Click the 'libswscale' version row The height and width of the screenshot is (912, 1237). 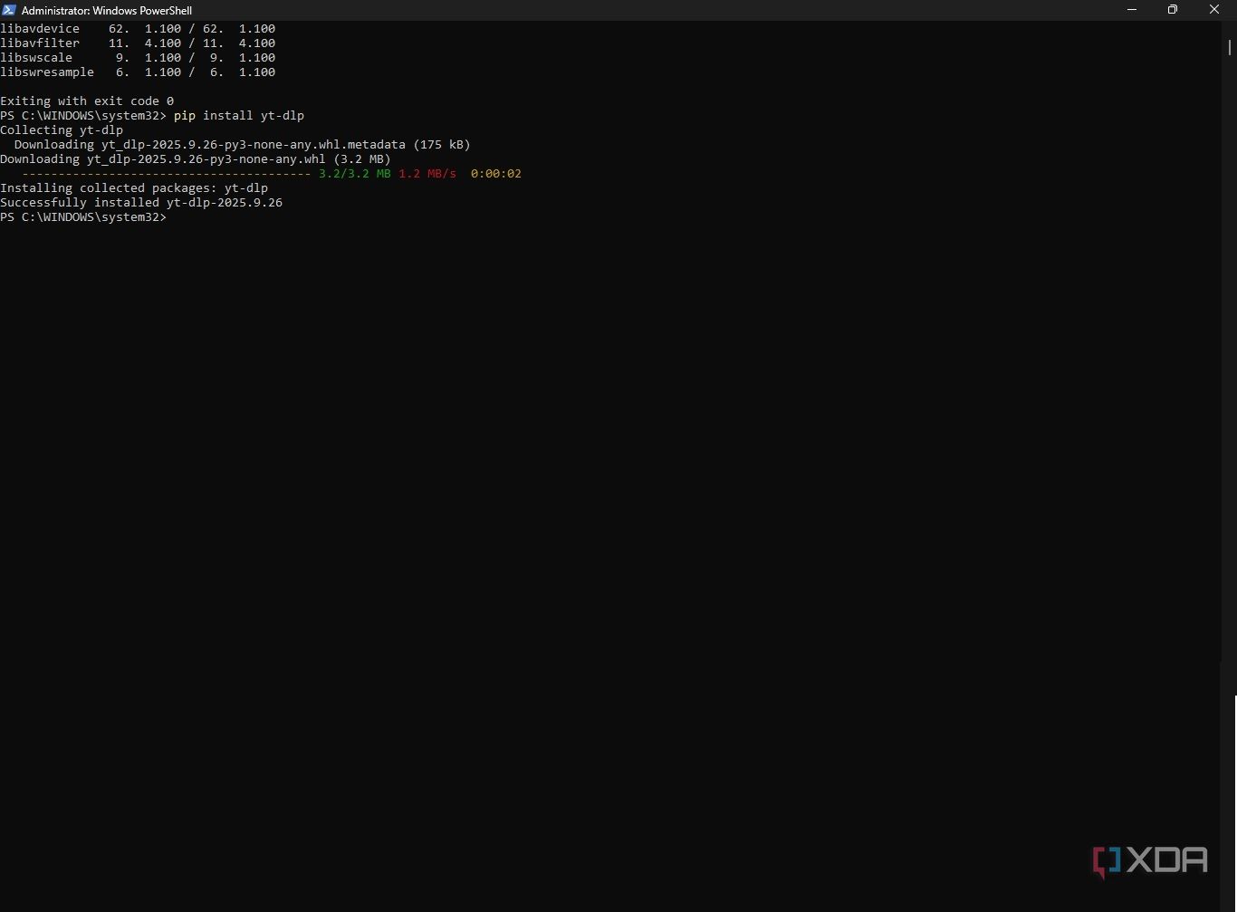[138, 58]
